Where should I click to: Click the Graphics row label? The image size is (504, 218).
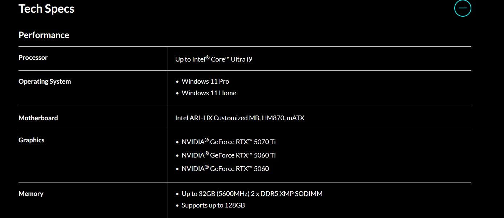tap(32, 140)
